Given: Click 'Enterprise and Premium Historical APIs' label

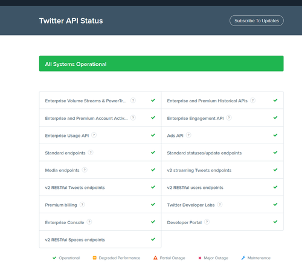Looking at the screenshot, I should coord(207,101).
